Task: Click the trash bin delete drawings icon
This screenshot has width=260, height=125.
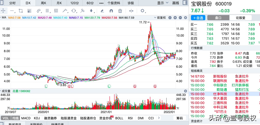Action: [120, 11]
